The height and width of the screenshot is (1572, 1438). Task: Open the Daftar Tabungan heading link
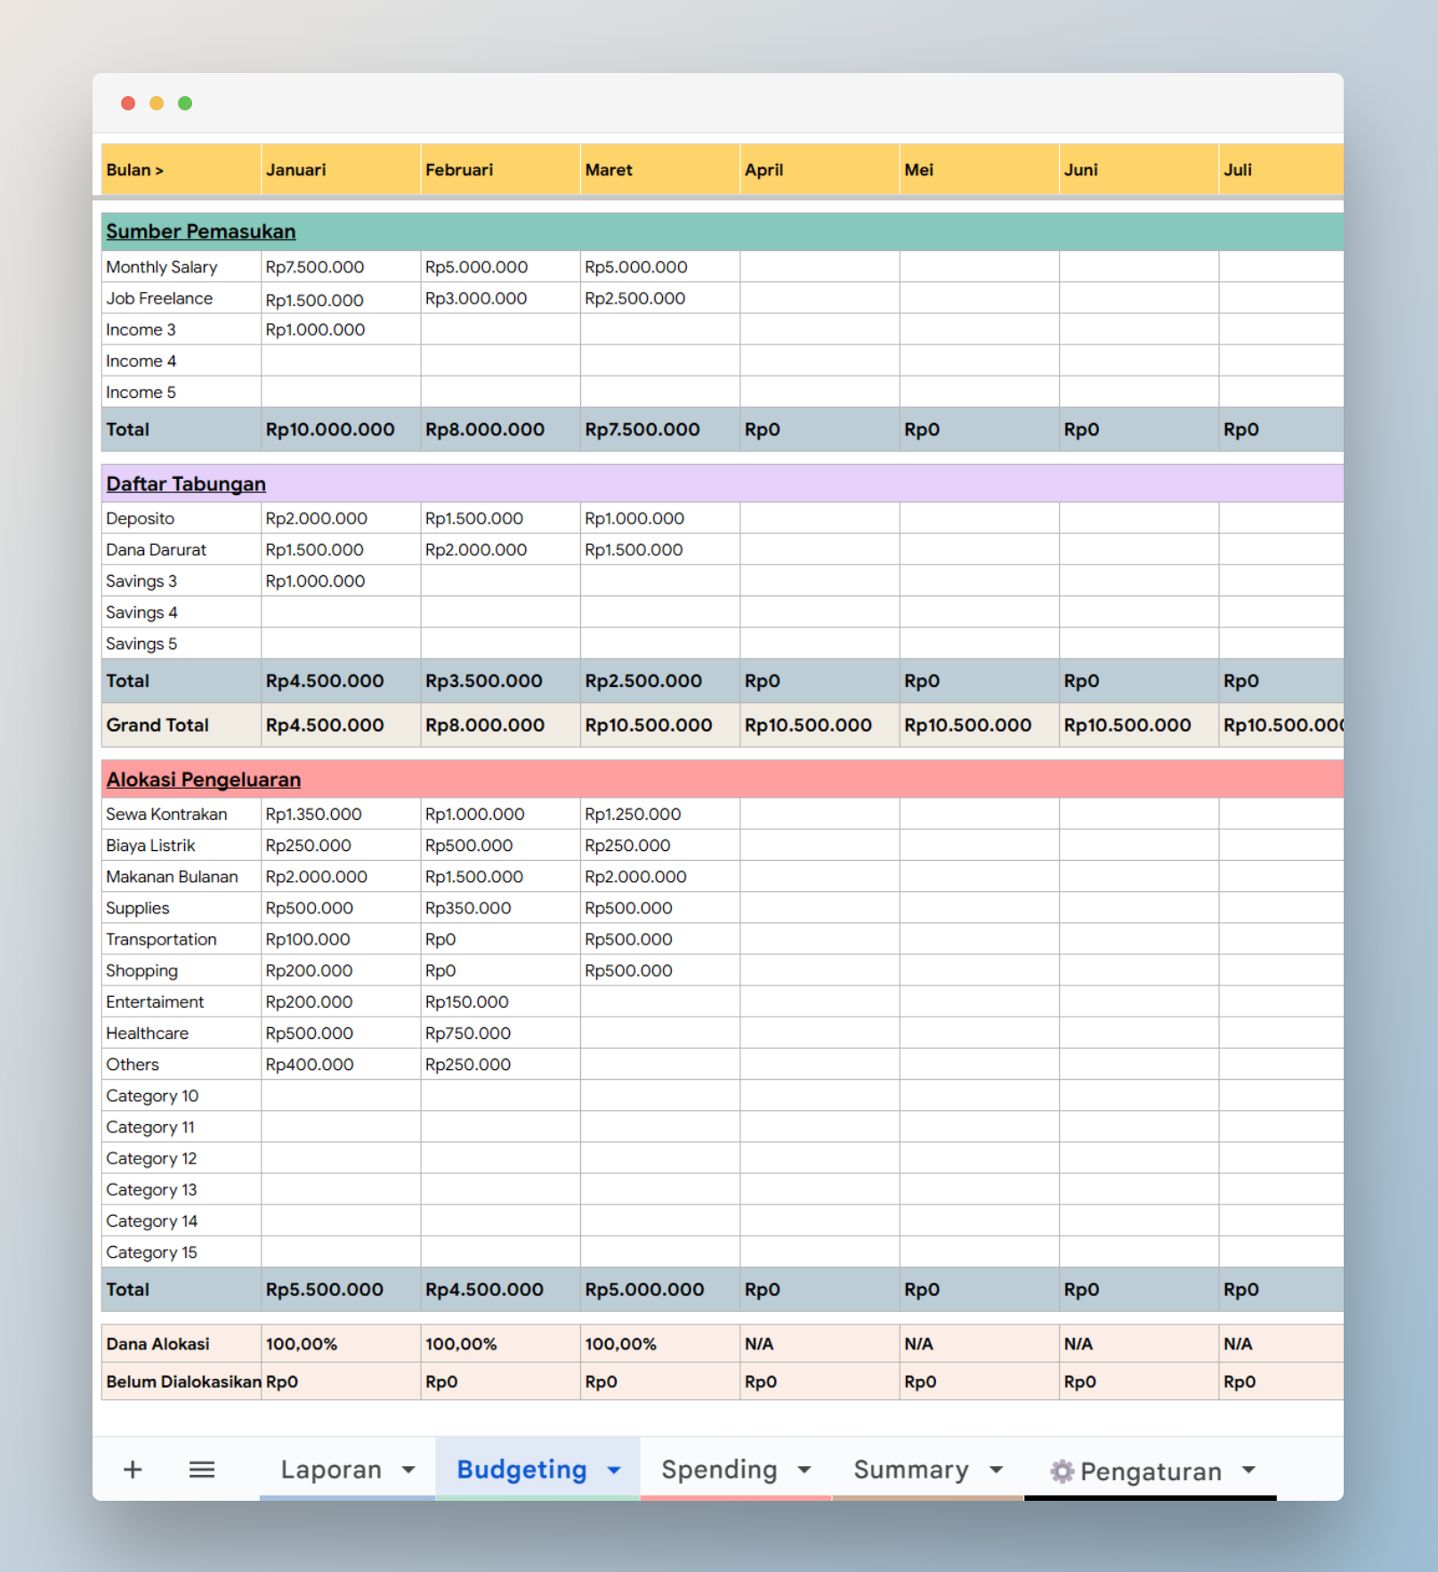pos(186,484)
